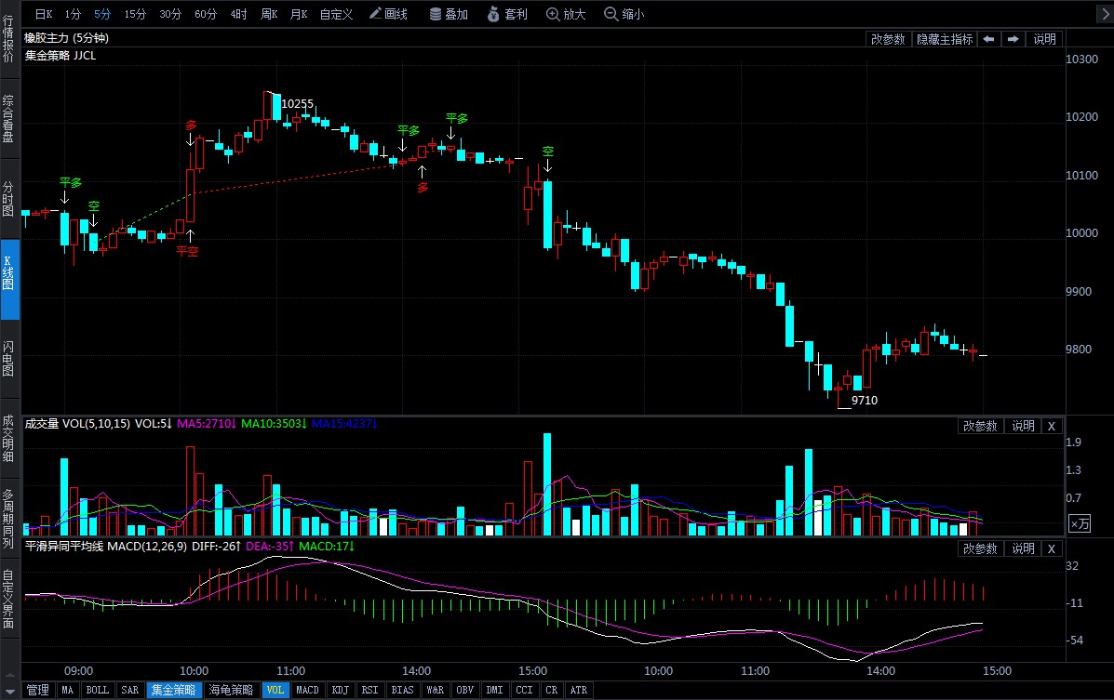Select SAR indicator tab
This screenshot has width=1114, height=700.
pyautogui.click(x=130, y=690)
